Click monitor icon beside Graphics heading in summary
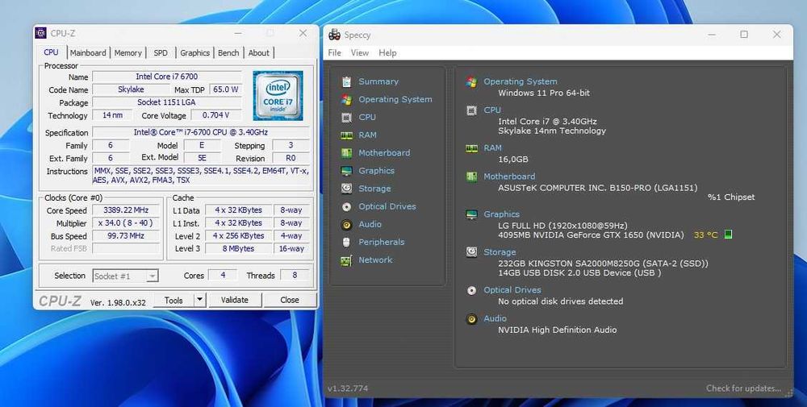 (x=471, y=215)
